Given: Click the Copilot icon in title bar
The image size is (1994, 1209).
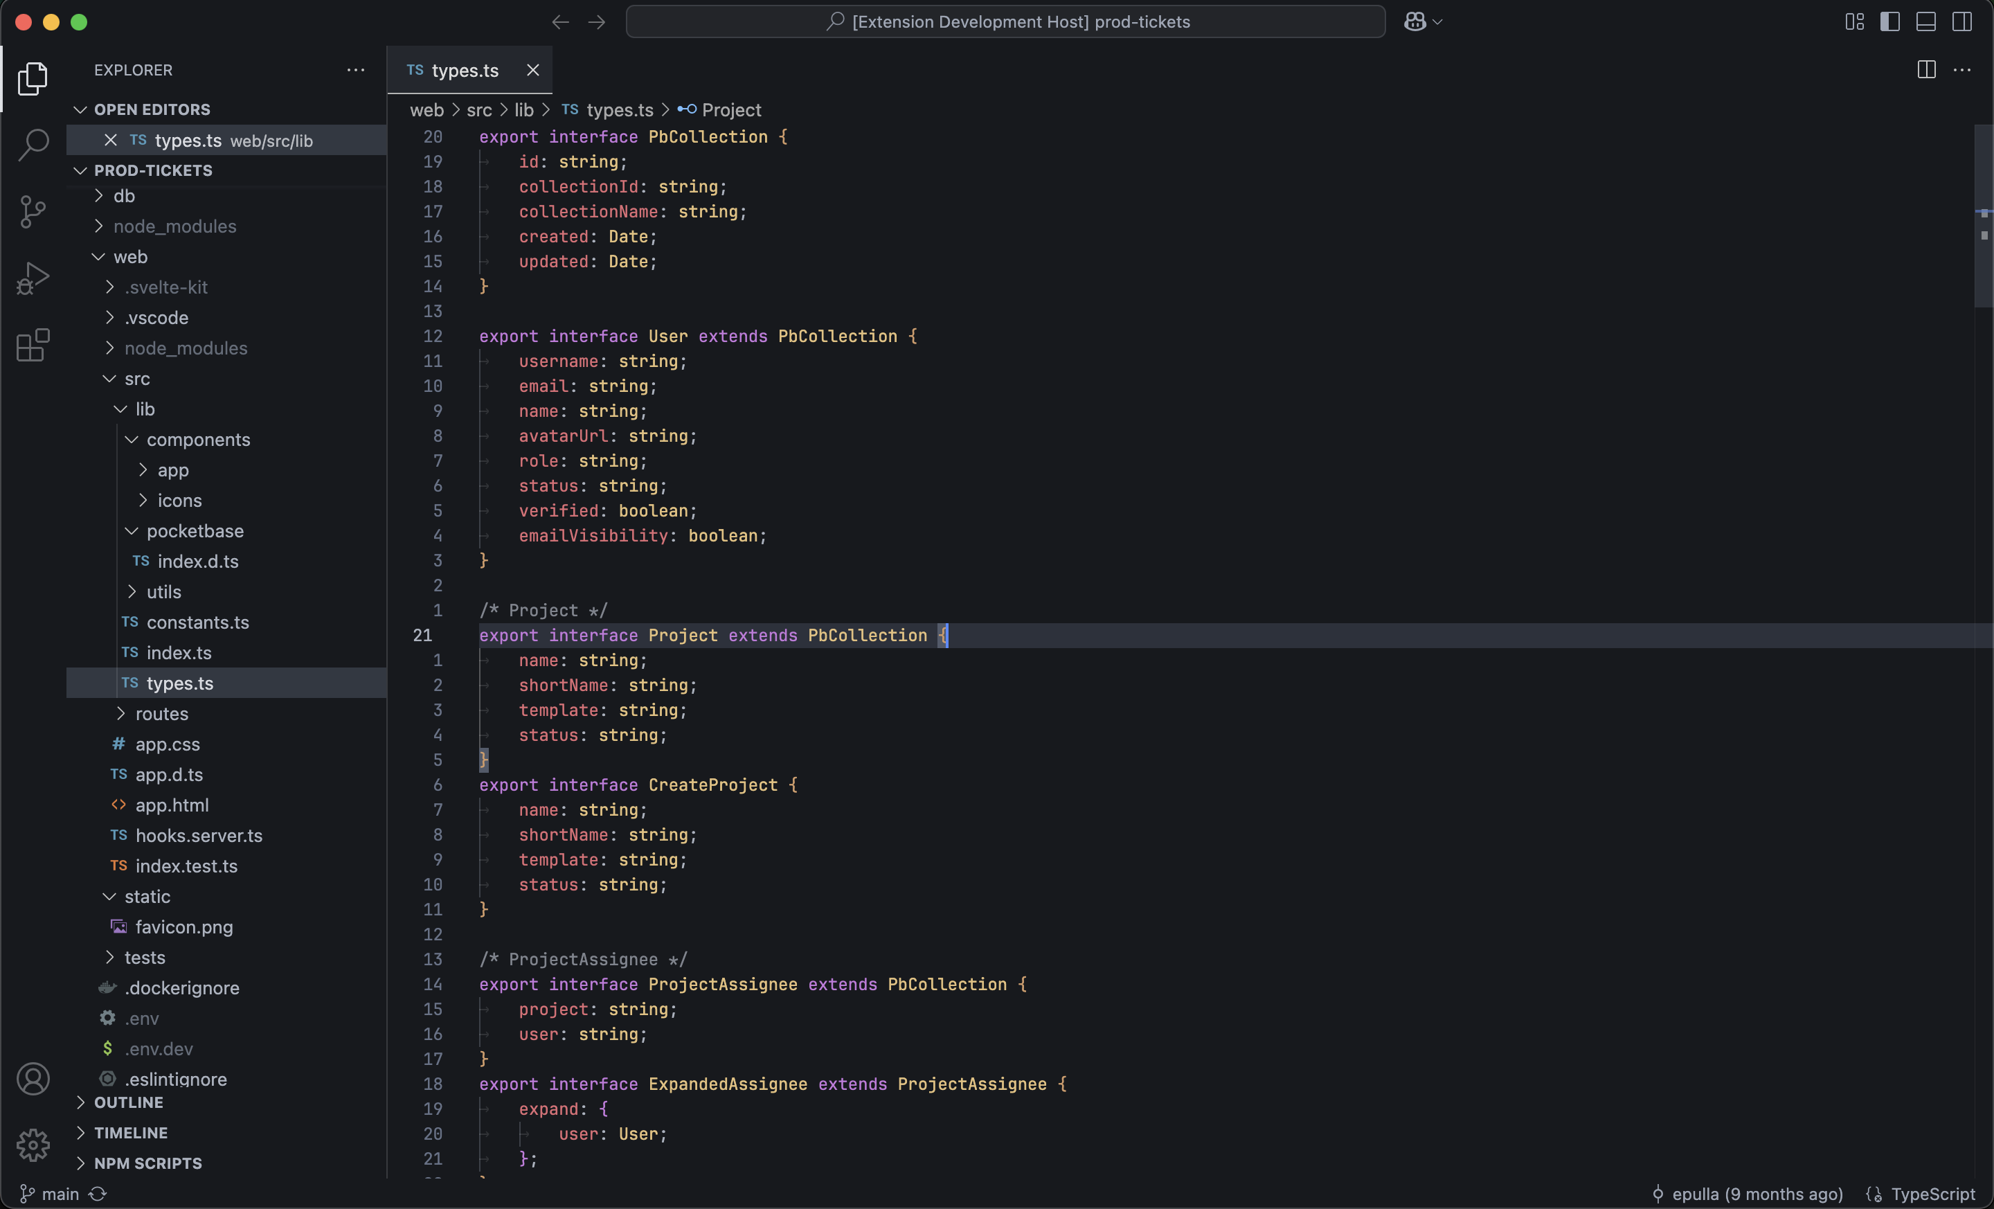Looking at the screenshot, I should click(1414, 22).
